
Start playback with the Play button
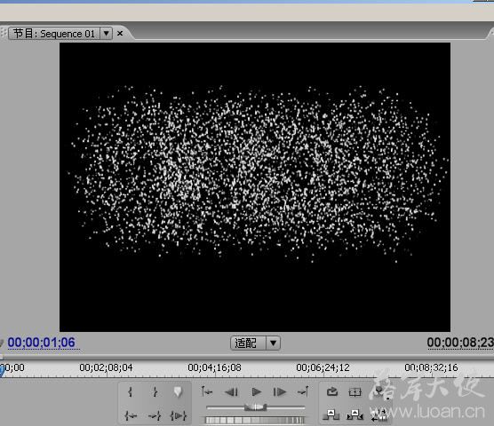point(257,392)
